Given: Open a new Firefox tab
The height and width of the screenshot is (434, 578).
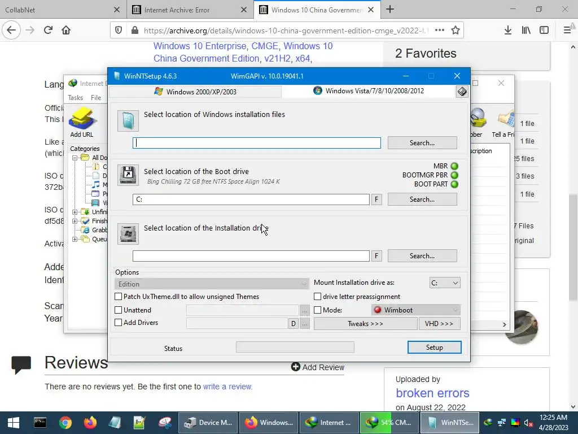Looking at the screenshot, I should click(x=390, y=9).
